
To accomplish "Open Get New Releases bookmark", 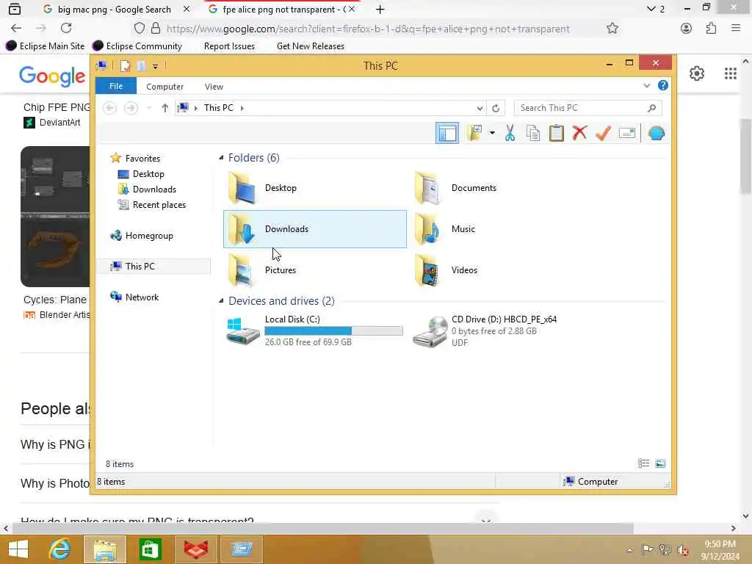I will click(x=311, y=46).
